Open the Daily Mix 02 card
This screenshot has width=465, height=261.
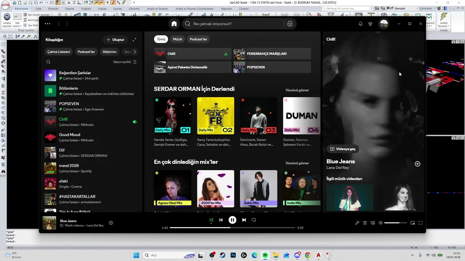216,122
